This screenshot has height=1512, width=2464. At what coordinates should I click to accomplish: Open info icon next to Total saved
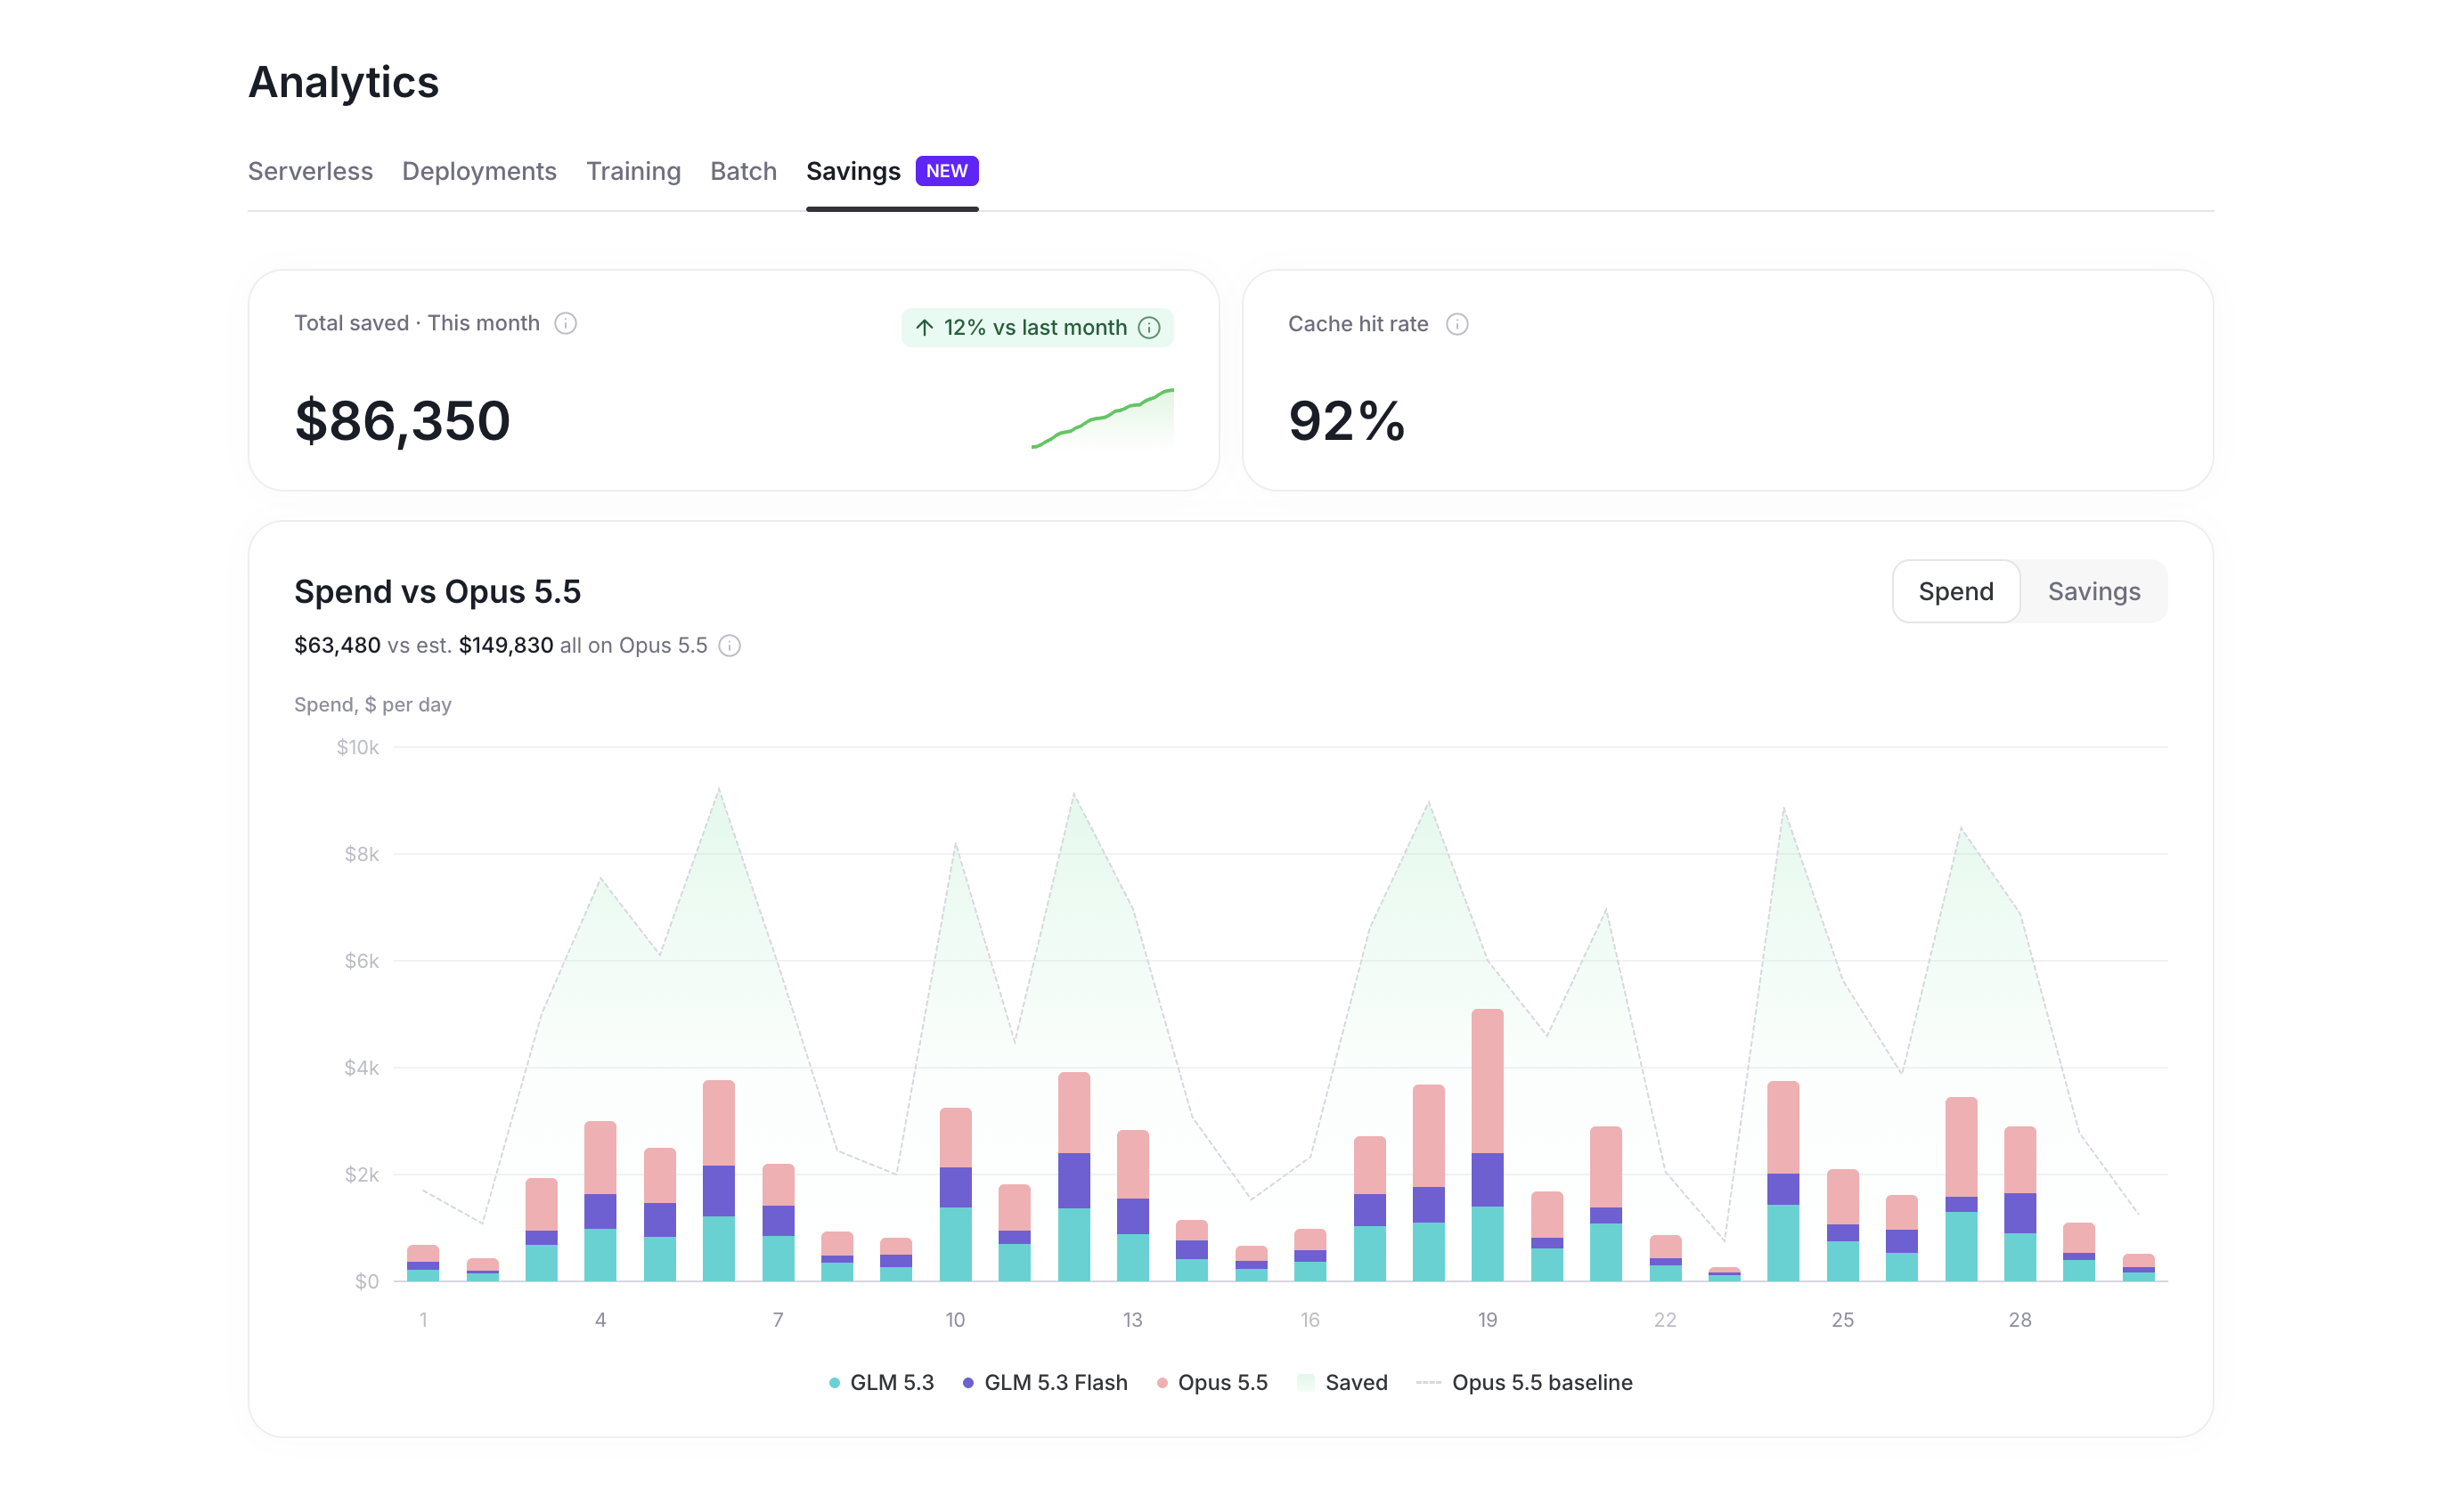[566, 323]
